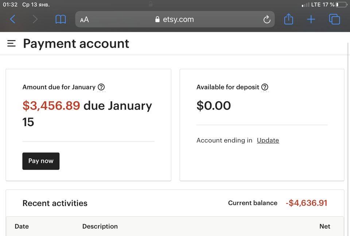The image size is (350, 236).
Task: Click the Update account link
Action: [268, 140]
